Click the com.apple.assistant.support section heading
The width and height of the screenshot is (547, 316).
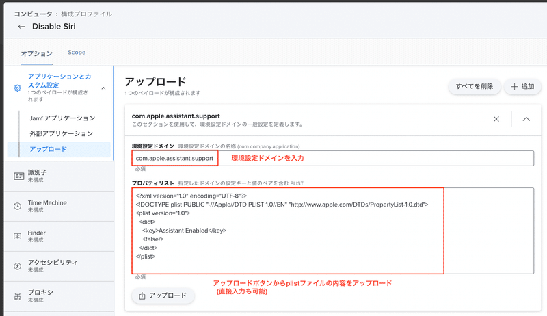176,116
